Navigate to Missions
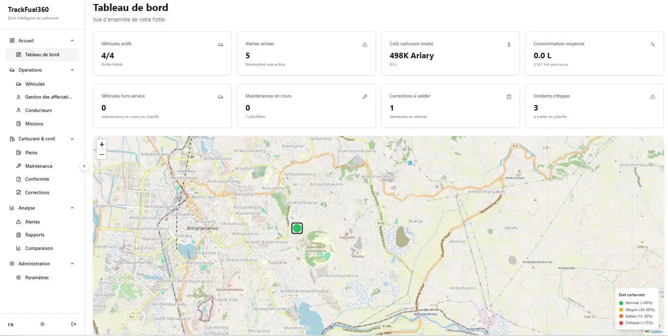Screen dimensions: 668x336 coord(42,124)
